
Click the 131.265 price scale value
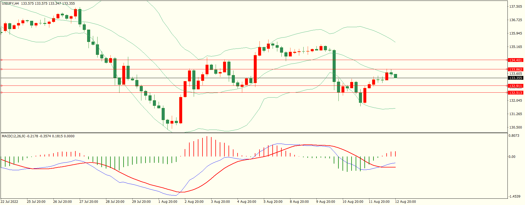pos(515,114)
